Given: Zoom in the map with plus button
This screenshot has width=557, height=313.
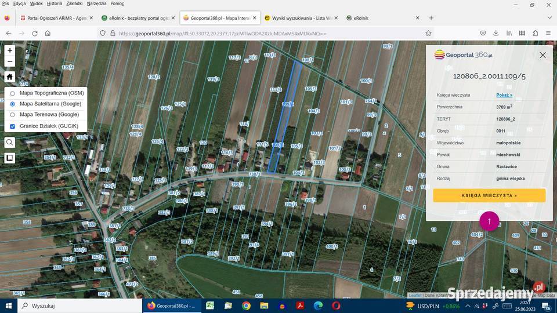Looking at the screenshot, I should pos(10,50).
